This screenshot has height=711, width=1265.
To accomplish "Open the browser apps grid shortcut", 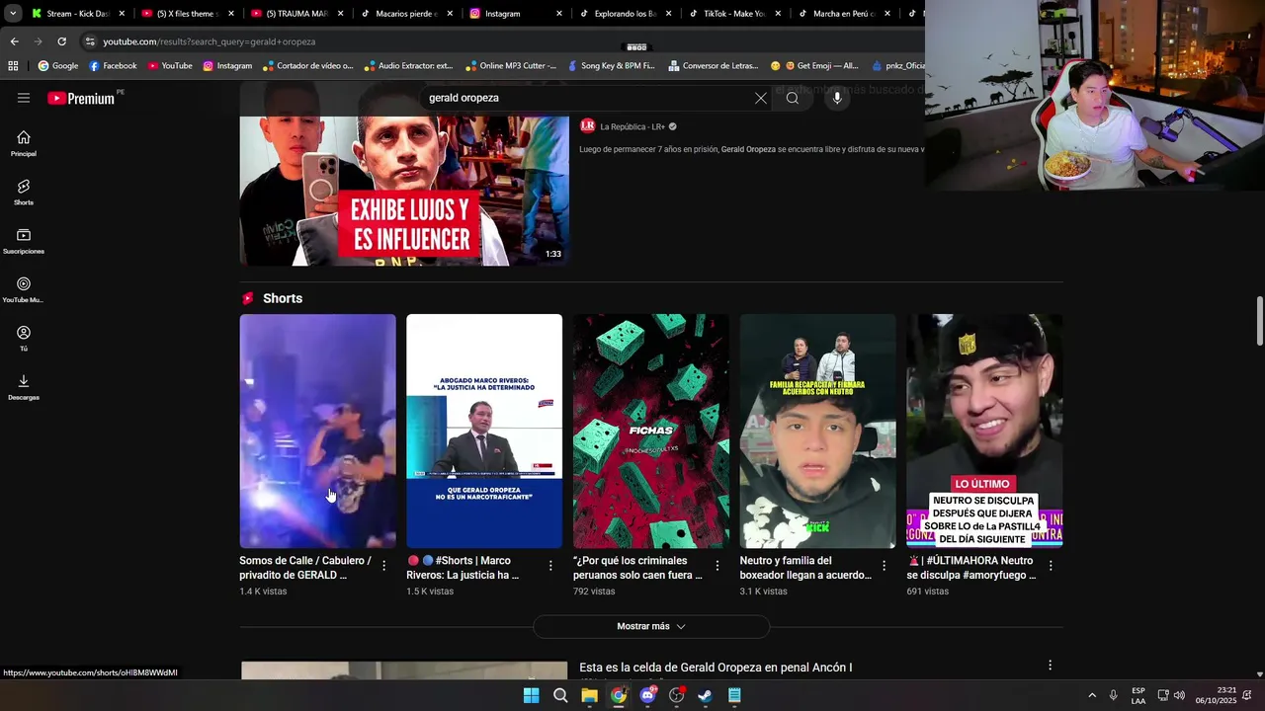I will pyautogui.click(x=13, y=66).
